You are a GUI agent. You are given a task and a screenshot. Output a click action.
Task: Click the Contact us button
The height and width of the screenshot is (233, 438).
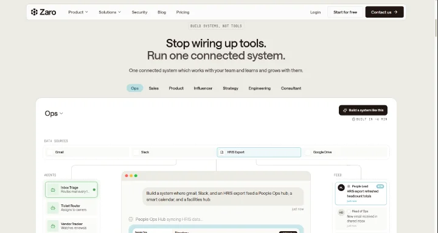[x=384, y=12]
